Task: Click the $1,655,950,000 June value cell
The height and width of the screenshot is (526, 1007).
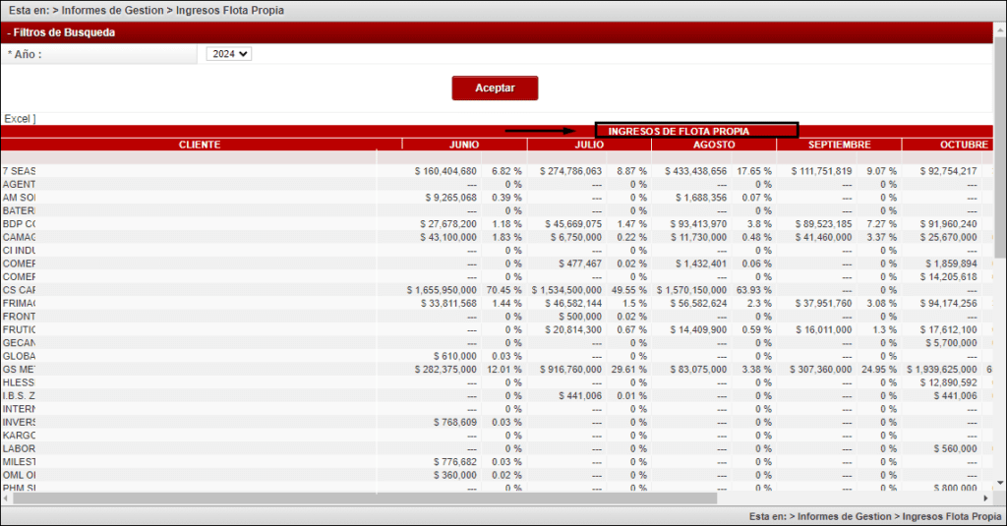Action: 442,290
